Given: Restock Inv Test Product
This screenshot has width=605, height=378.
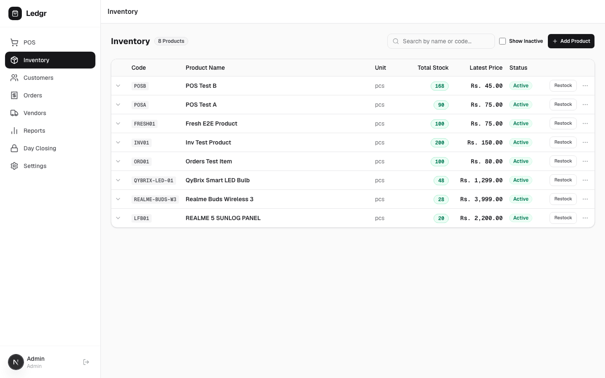Looking at the screenshot, I should click(563, 142).
